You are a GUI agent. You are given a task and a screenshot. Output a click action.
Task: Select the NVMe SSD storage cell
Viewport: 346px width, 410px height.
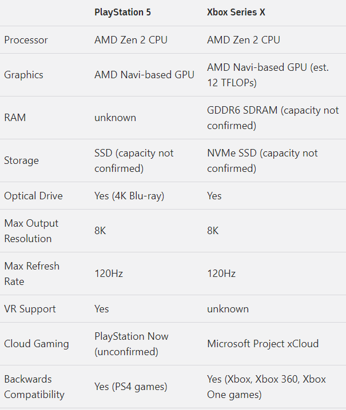(262, 160)
